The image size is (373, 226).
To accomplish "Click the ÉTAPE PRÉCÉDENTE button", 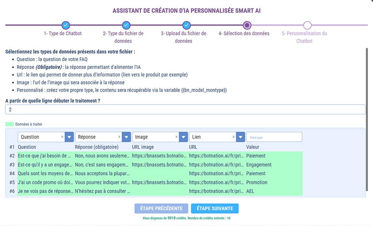I will click(x=161, y=209).
